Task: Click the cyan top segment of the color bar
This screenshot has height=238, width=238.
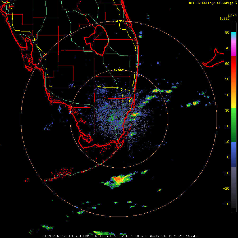Action: click(234, 35)
